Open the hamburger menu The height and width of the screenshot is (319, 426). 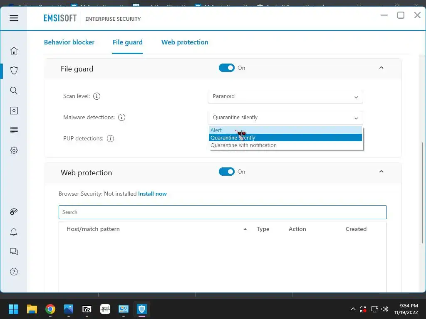coord(14,18)
